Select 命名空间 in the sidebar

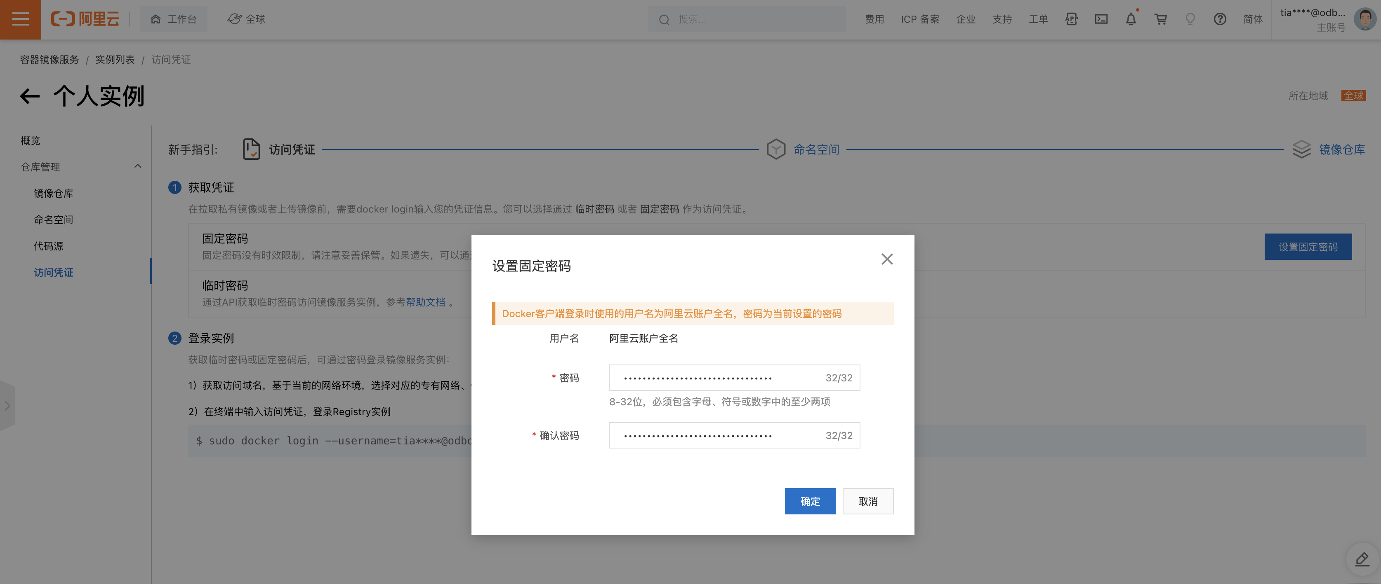(54, 220)
